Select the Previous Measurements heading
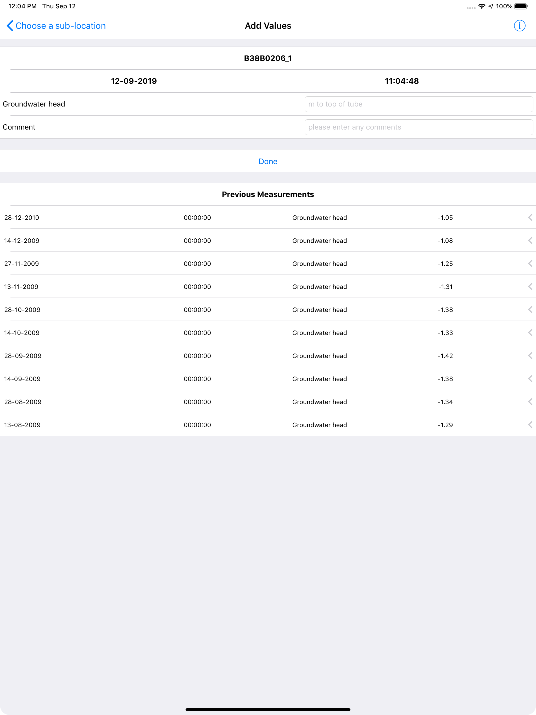Image resolution: width=536 pixels, height=715 pixels. (268, 194)
